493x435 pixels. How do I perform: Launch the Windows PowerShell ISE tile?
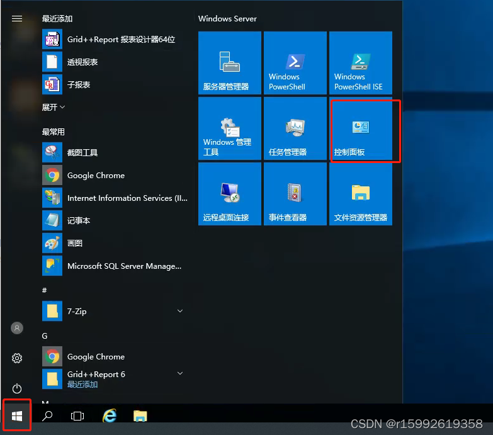click(x=361, y=63)
